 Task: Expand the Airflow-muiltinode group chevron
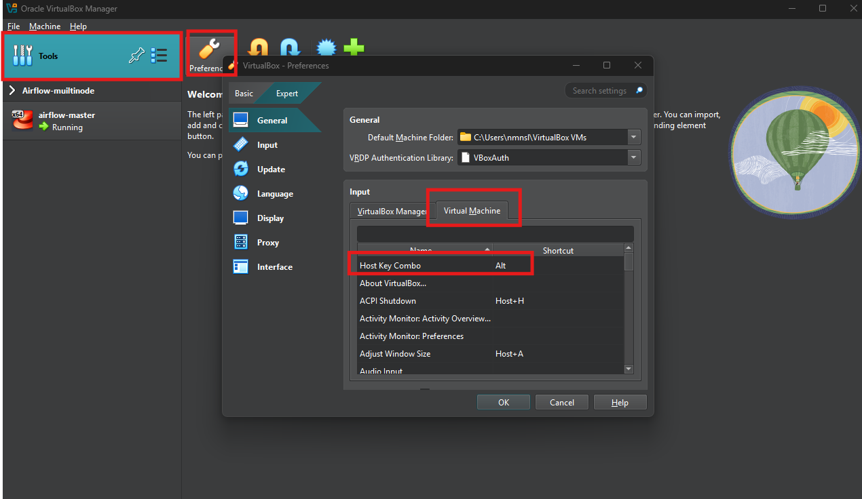pos(12,90)
